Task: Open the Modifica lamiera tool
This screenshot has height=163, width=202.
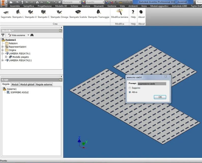Action: pyautogui.click(x=120, y=14)
